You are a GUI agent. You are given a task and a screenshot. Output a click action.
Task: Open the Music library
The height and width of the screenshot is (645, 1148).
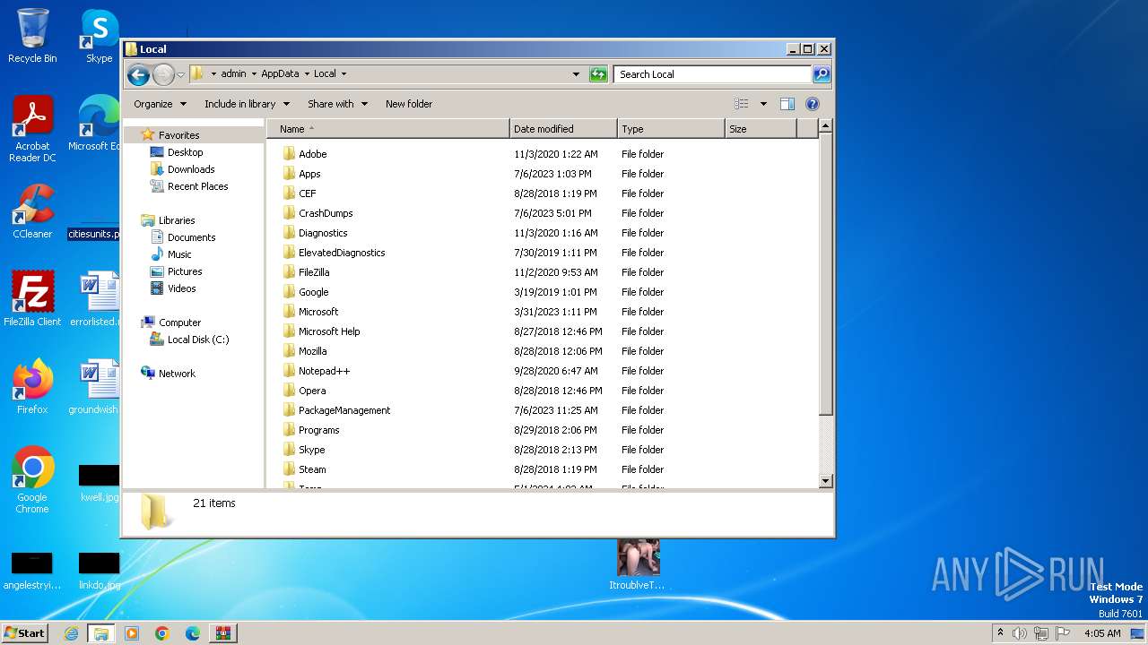[179, 254]
